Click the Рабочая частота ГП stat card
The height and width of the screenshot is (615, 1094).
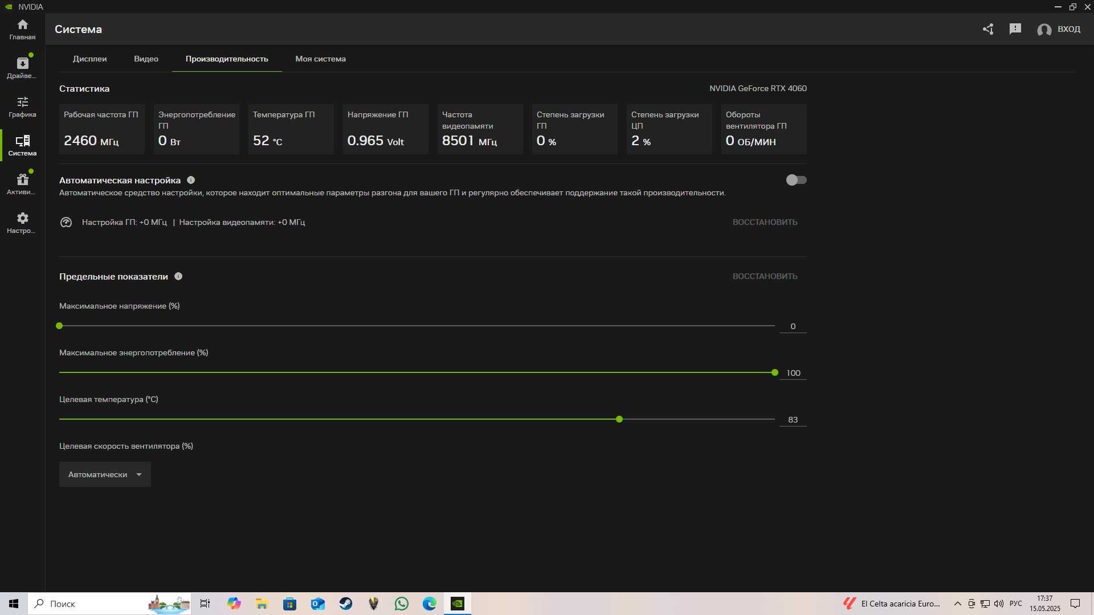(x=102, y=129)
